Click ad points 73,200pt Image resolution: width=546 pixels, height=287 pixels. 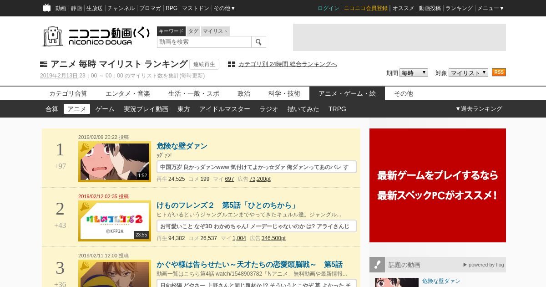[x=260, y=179]
